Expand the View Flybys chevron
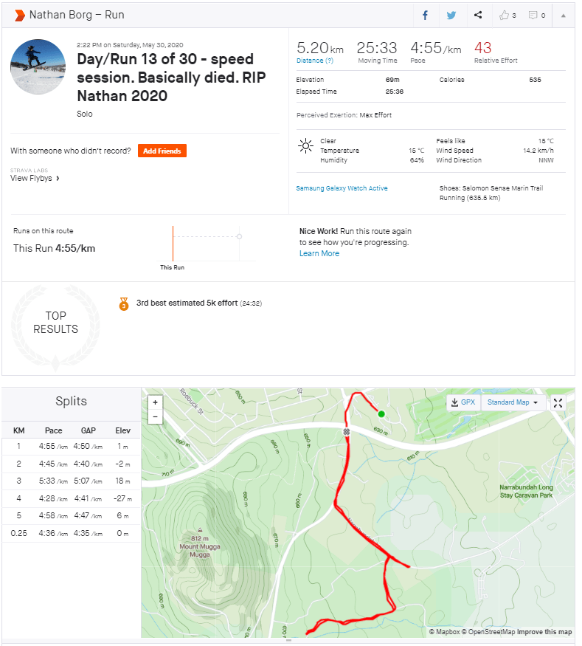Screen dimensions: 582x646 point(58,178)
